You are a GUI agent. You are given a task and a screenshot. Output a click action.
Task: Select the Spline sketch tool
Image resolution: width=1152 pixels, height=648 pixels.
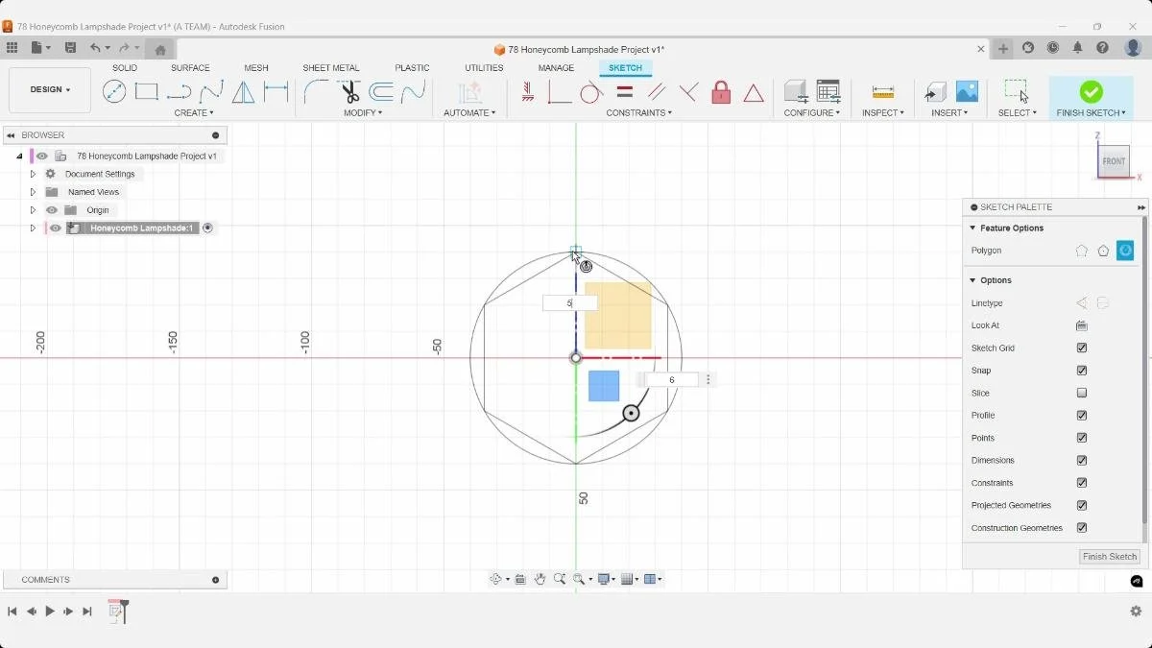pos(211,92)
